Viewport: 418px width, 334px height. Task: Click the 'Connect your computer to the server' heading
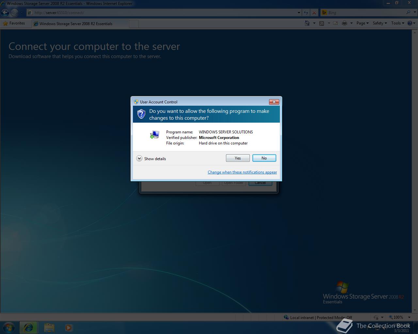pyautogui.click(x=94, y=46)
